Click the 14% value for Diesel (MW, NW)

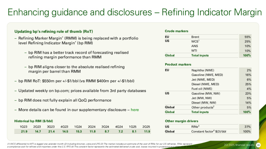coord(248,103)
